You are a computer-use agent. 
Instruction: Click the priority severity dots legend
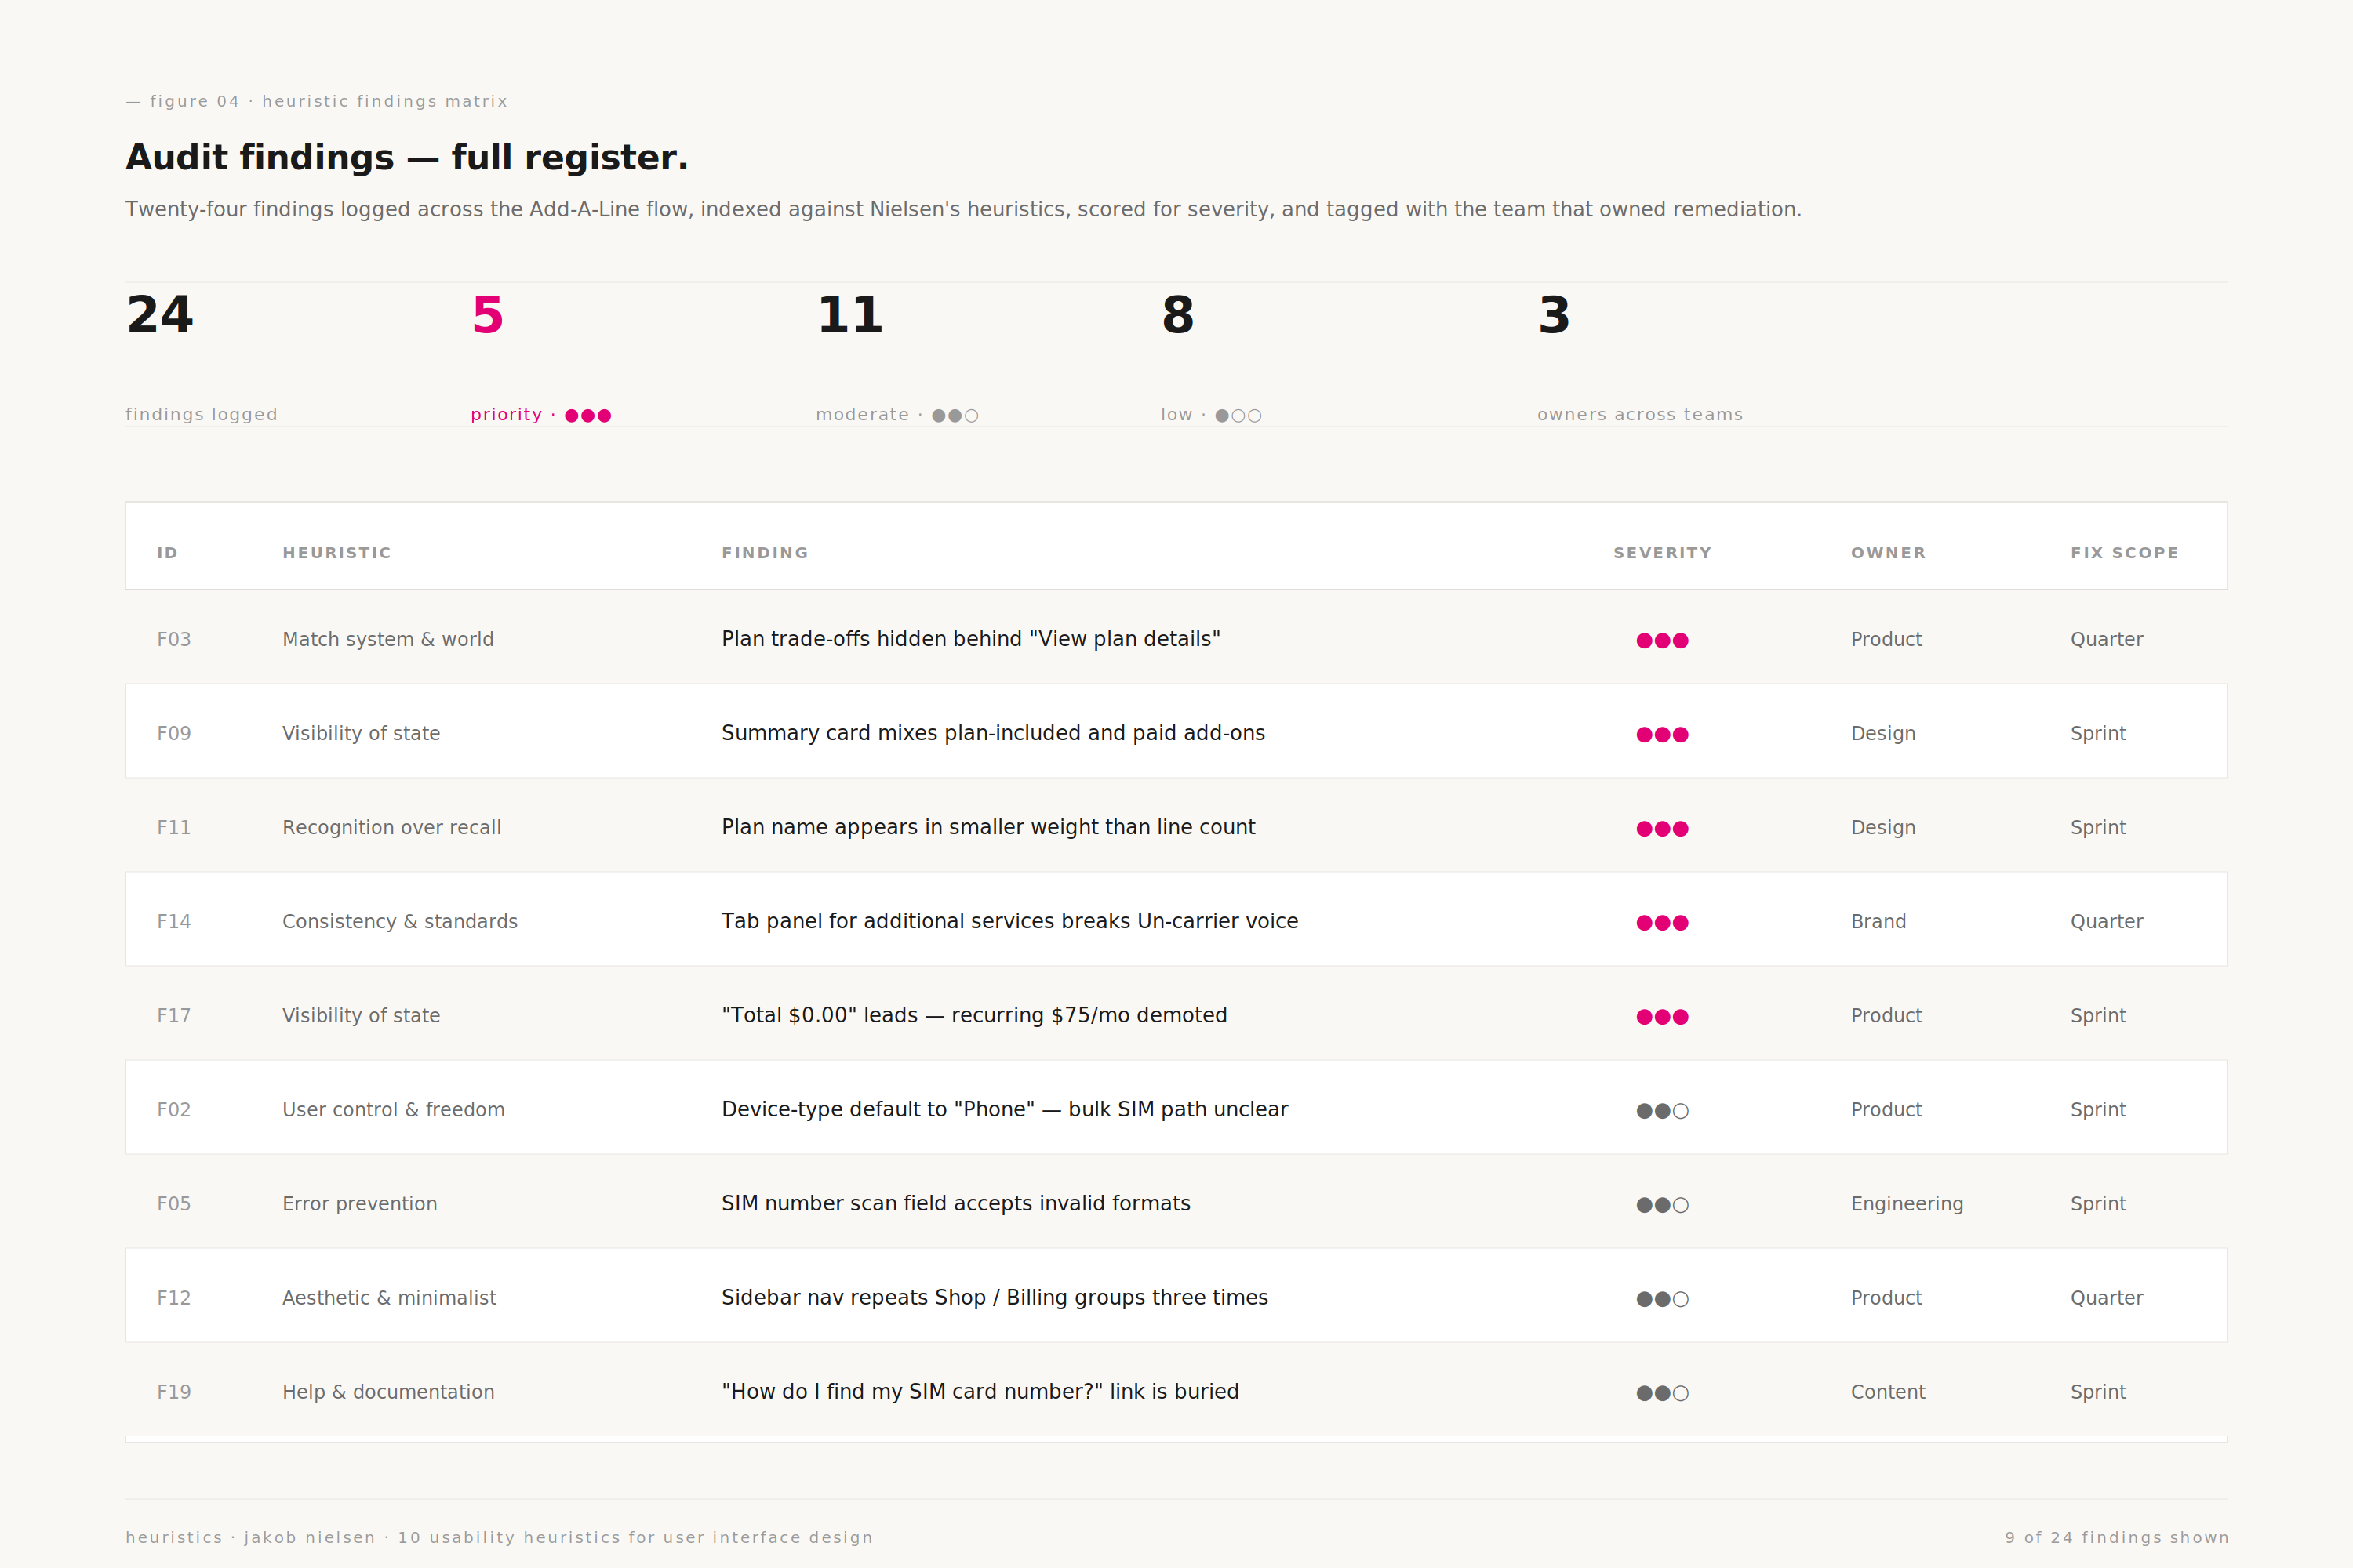click(x=588, y=414)
